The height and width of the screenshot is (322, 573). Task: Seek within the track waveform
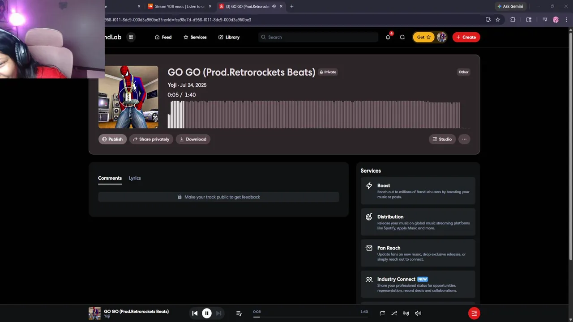click(319, 114)
